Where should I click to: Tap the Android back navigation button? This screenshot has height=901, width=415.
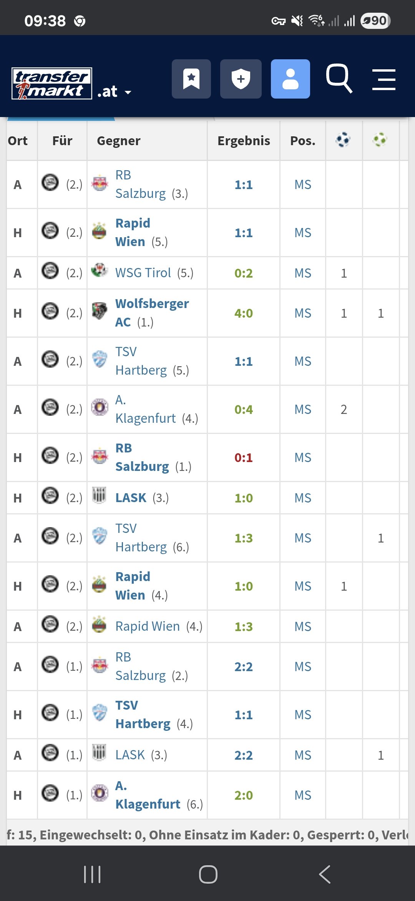[x=324, y=874]
